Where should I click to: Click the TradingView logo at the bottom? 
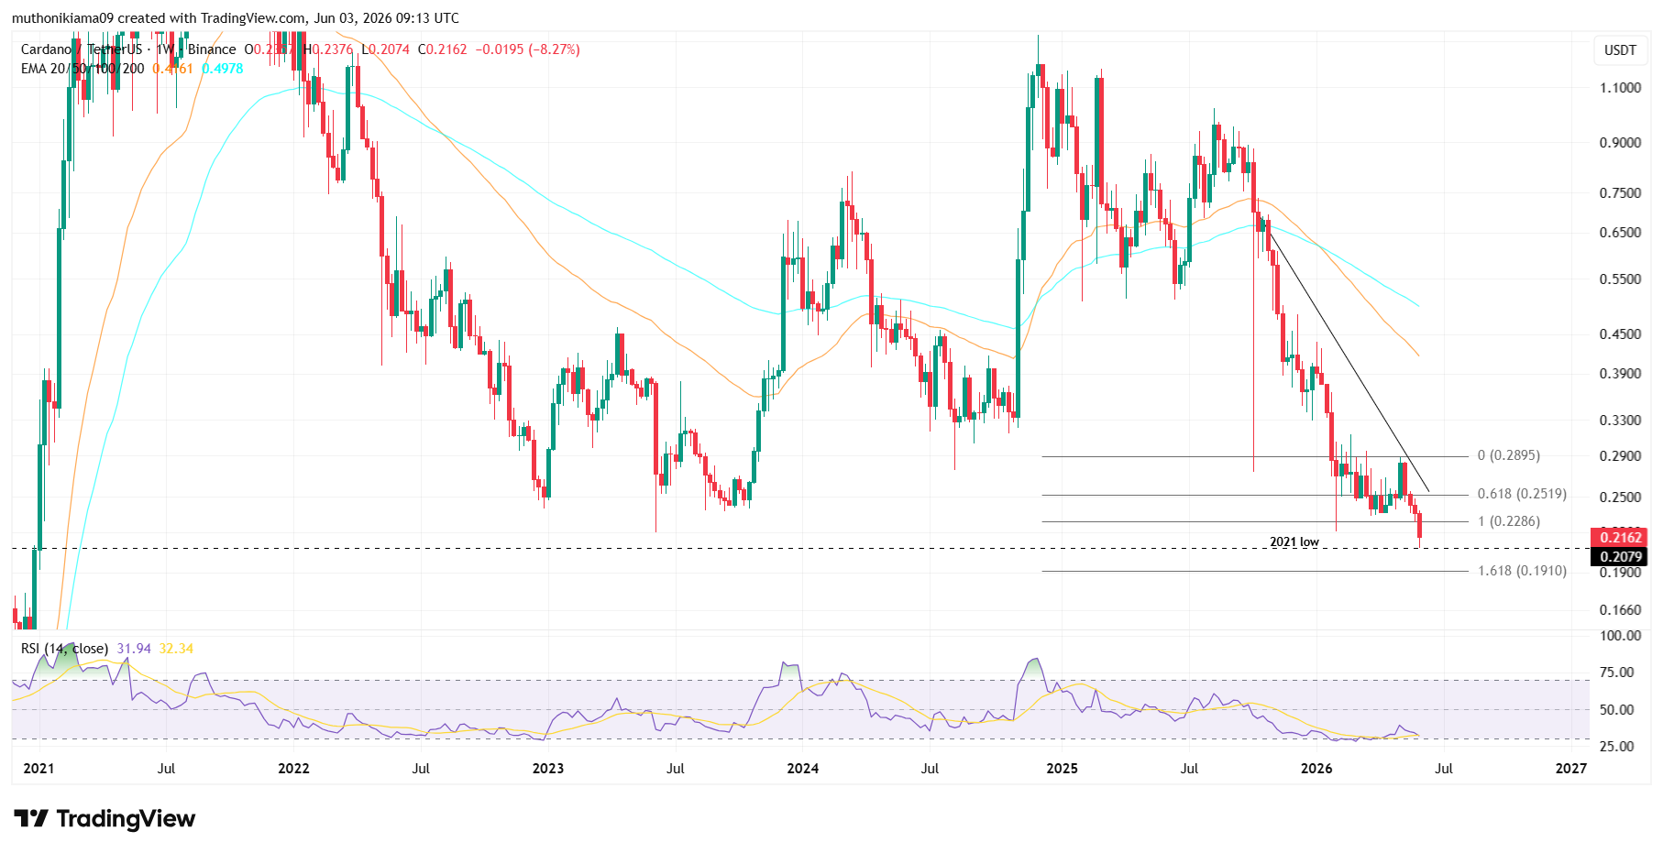click(105, 818)
